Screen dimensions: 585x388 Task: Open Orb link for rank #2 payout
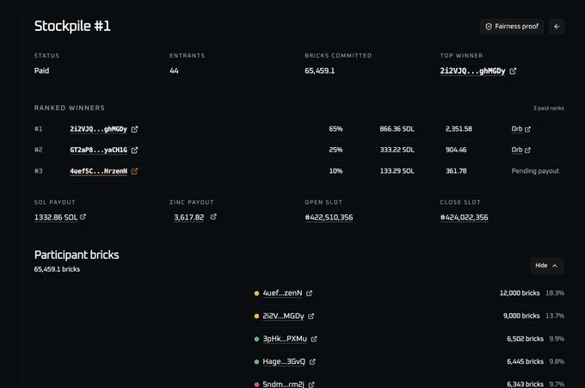click(x=517, y=150)
